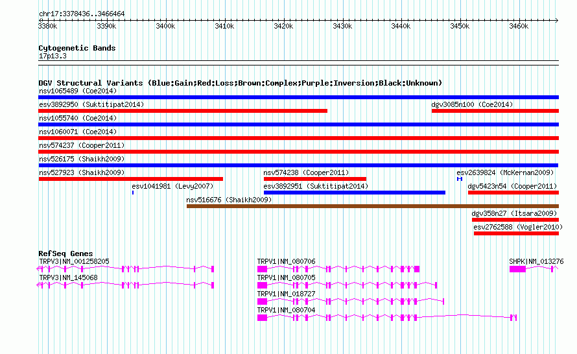
Task: Click the 3450k ruler tick label
Action: (460, 26)
